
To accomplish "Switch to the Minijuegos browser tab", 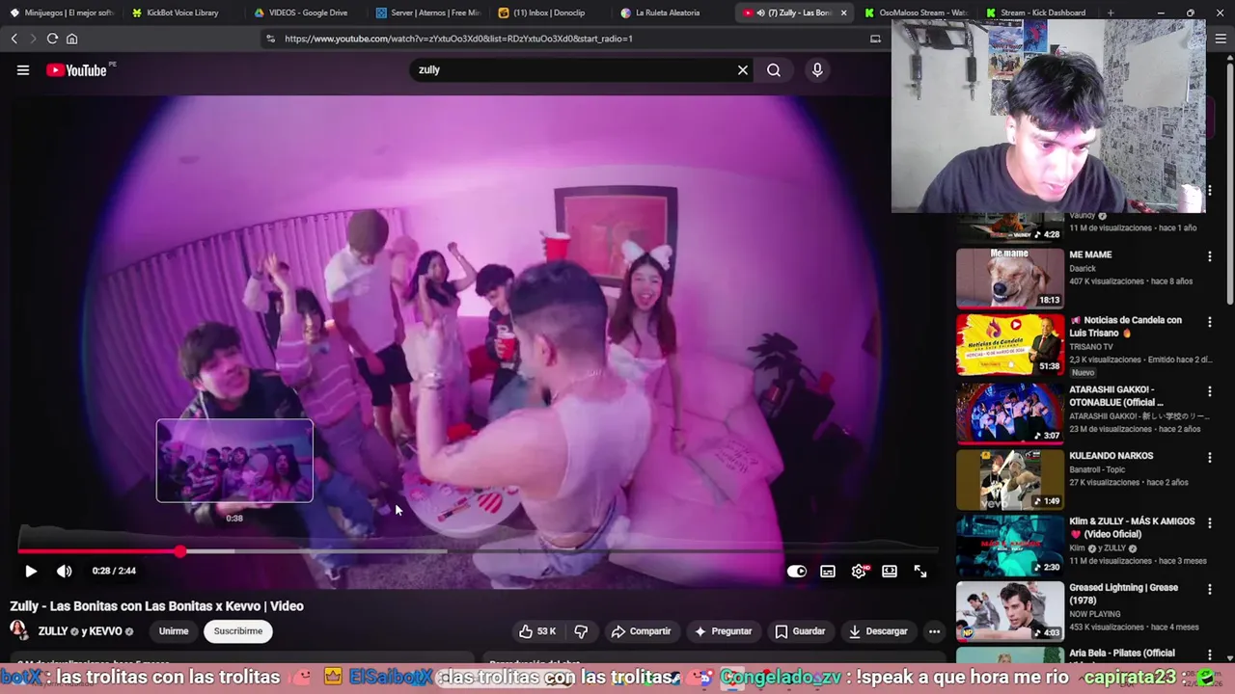I will [62, 13].
